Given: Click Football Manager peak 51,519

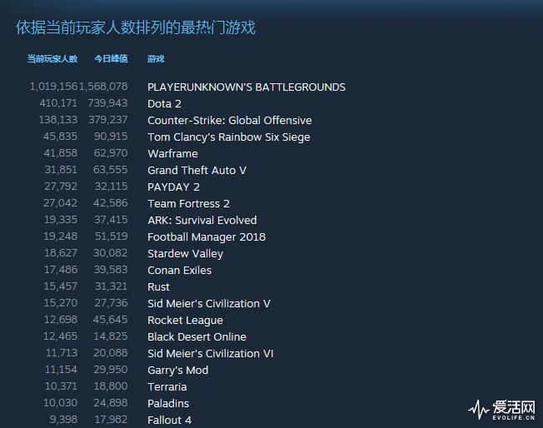Looking at the screenshot, I should (111, 236).
